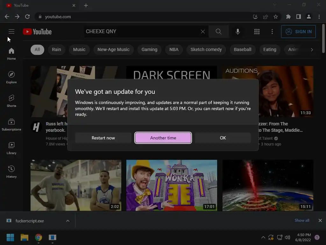Viewport: 326px width, 245px height.
Task: Select the New-Age Music chip
Action: coord(114,49)
